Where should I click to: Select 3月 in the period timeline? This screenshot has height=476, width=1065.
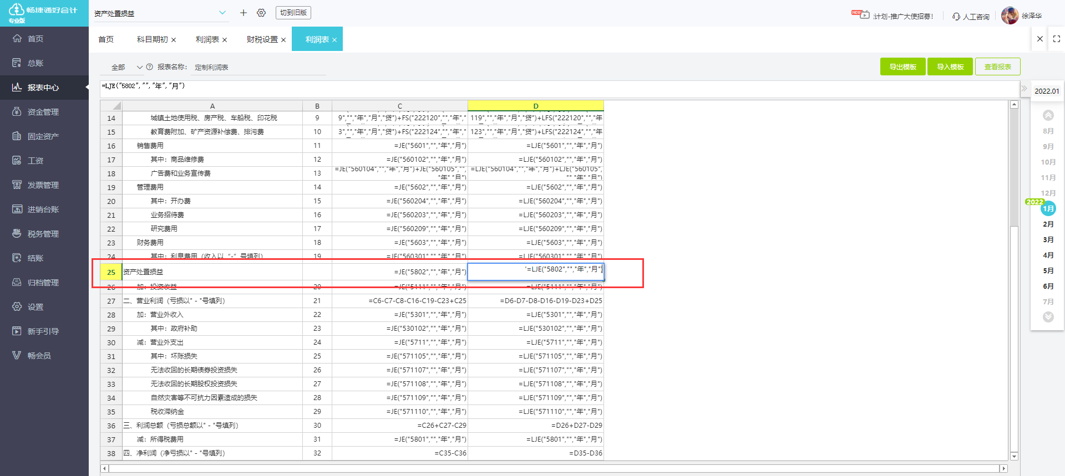[1048, 240]
